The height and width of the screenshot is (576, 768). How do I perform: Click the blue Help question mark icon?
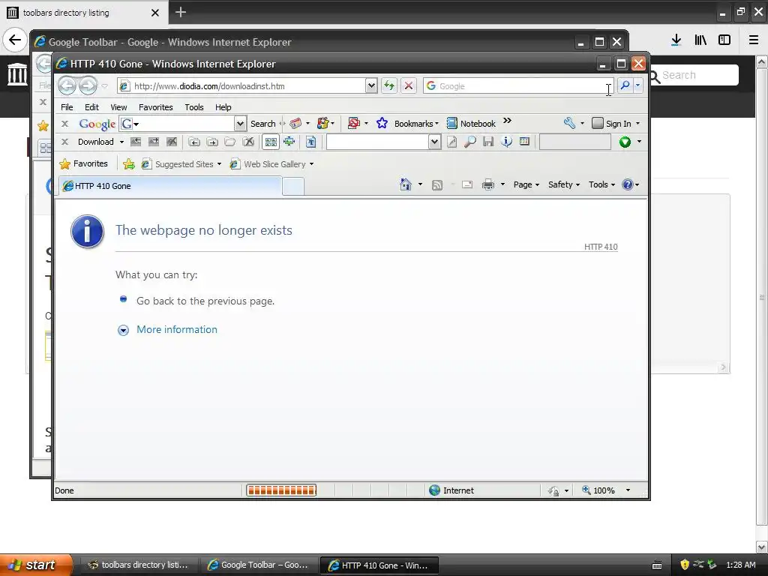click(628, 184)
